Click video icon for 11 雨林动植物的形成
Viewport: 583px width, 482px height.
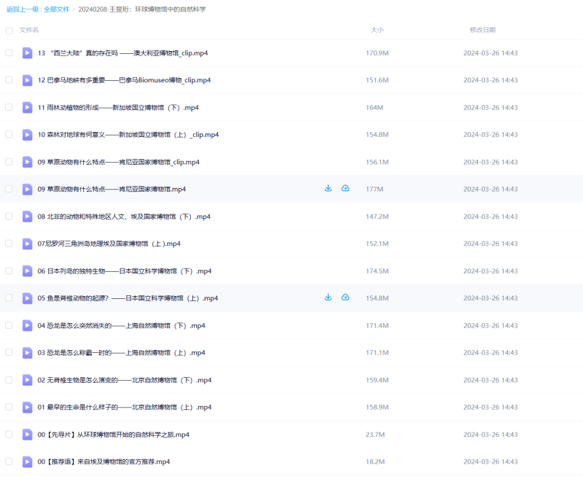27,107
